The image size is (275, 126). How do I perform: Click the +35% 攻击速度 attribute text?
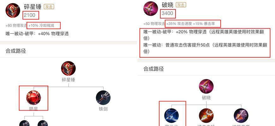[179, 24]
